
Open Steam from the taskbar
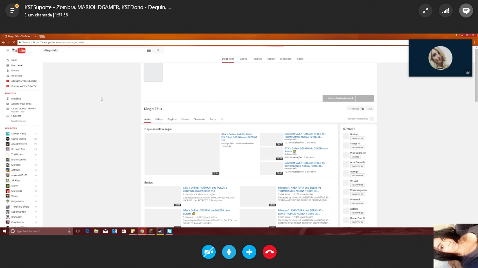pyautogui.click(x=160, y=231)
